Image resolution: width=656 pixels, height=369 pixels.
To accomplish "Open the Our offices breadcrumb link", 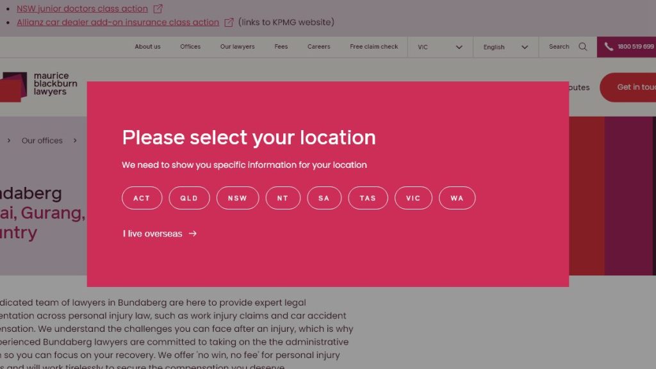I will [42, 140].
